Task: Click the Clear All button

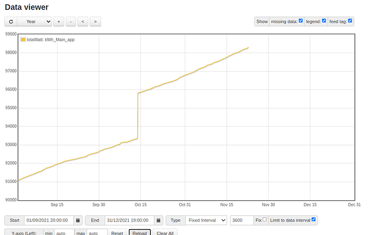Action: tap(165, 233)
